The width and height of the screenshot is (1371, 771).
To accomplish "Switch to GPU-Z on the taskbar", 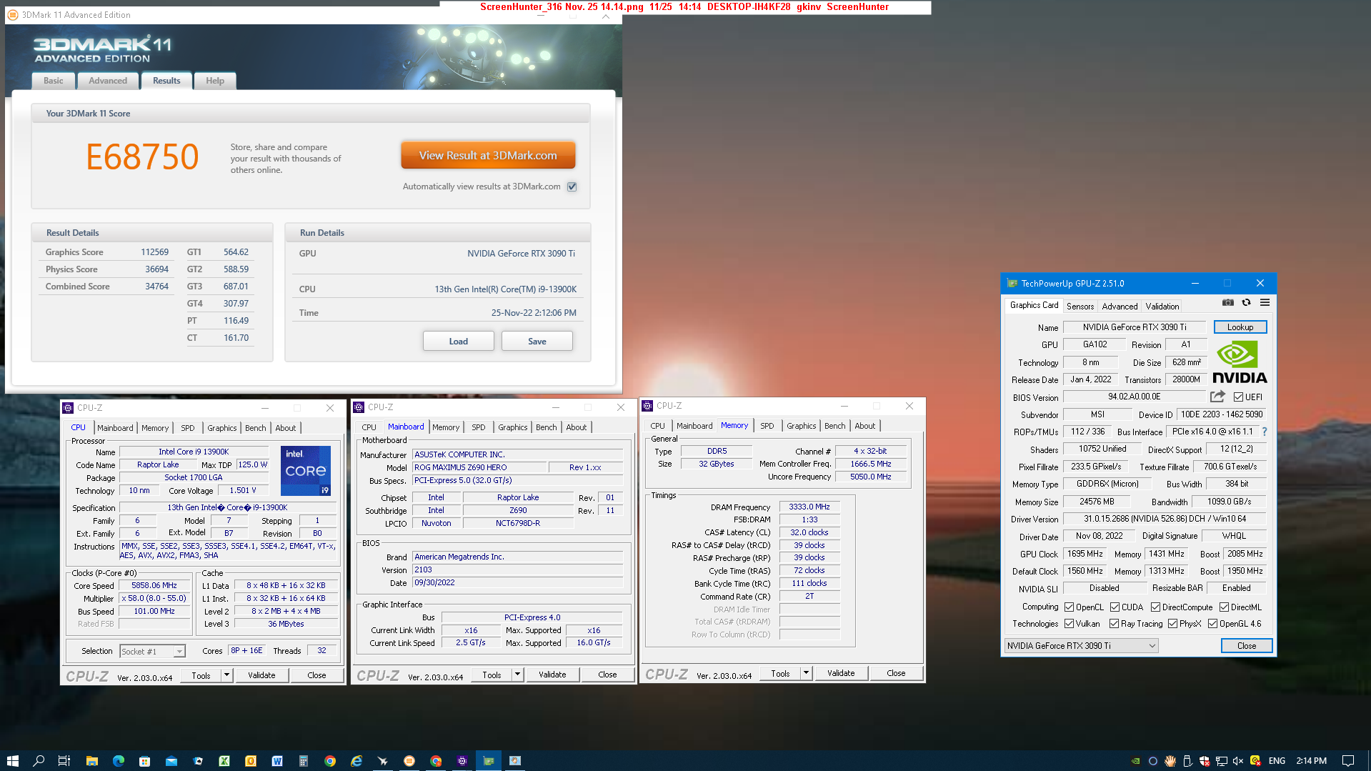I will coord(489,761).
